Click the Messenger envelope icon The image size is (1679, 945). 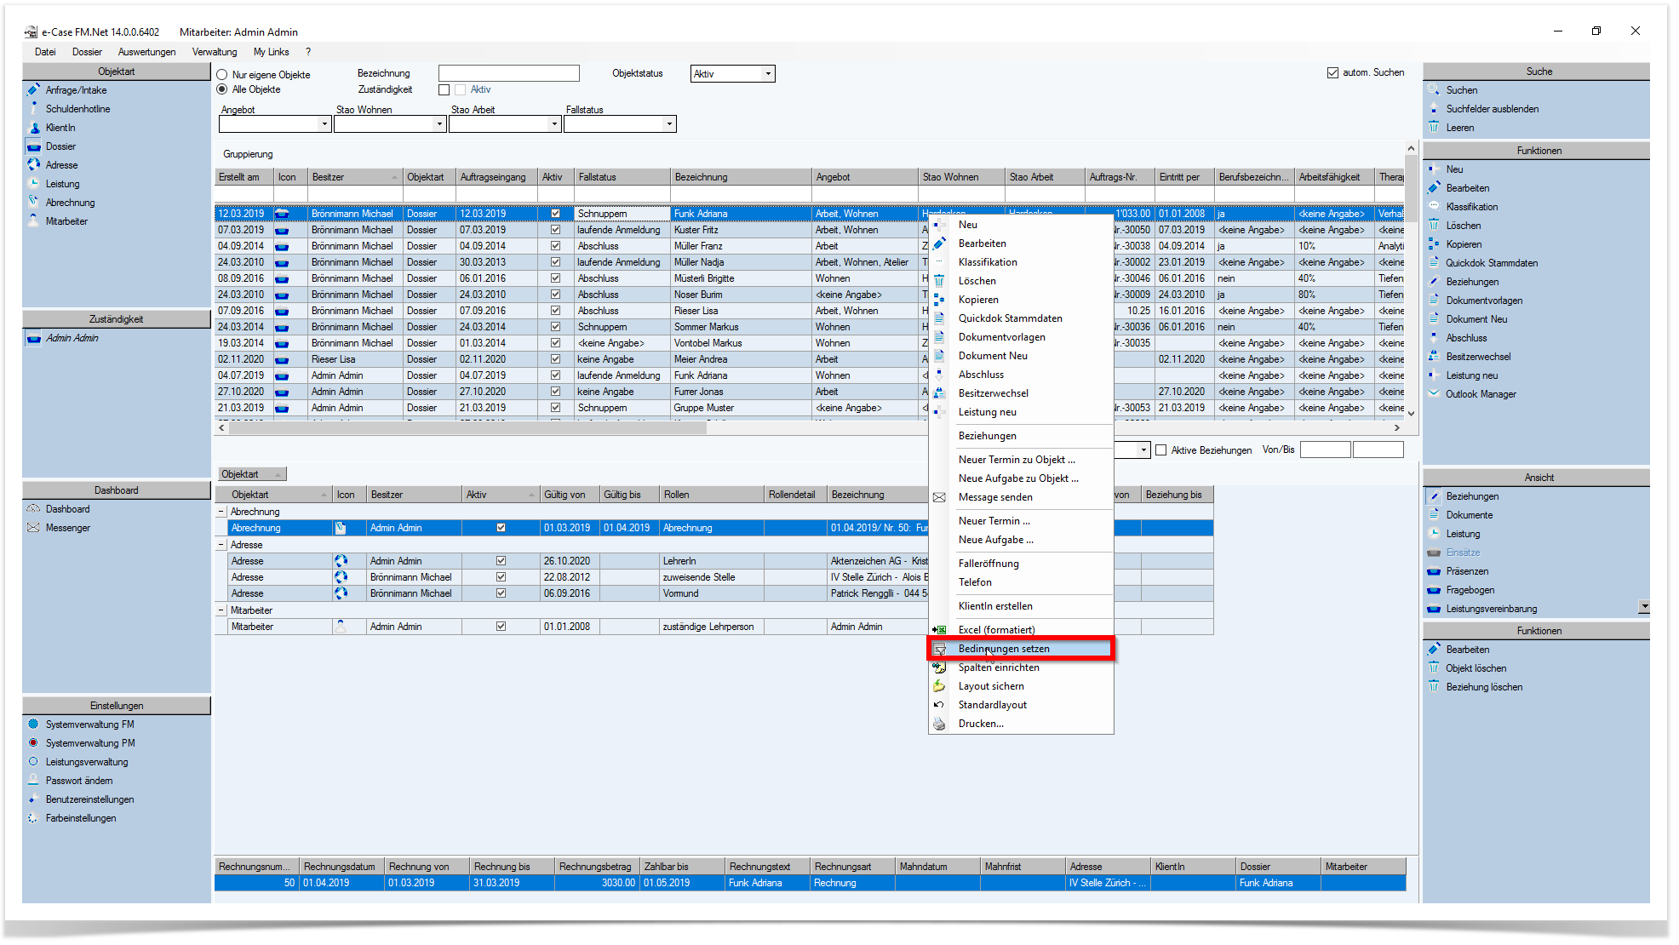[x=33, y=527]
